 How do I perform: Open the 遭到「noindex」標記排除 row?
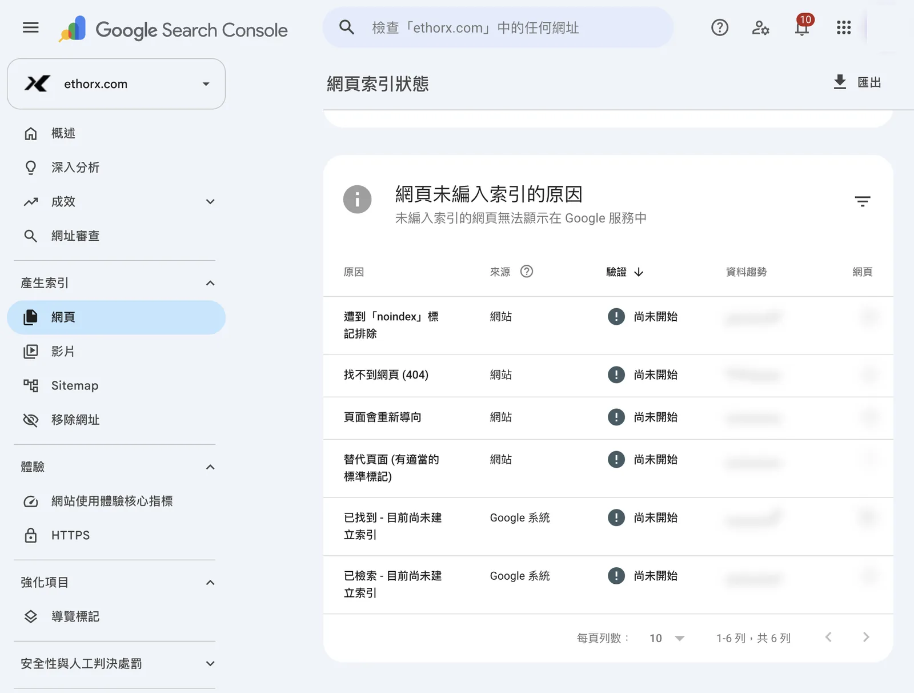click(608, 325)
